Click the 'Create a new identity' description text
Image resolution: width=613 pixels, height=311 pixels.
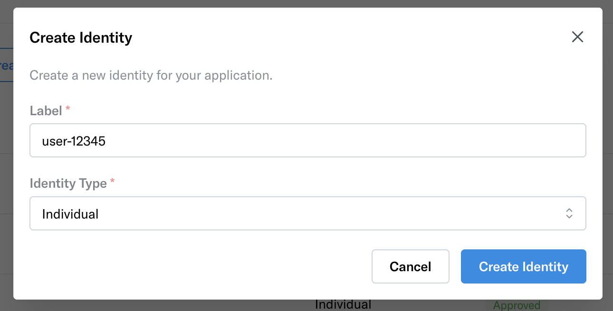click(151, 75)
